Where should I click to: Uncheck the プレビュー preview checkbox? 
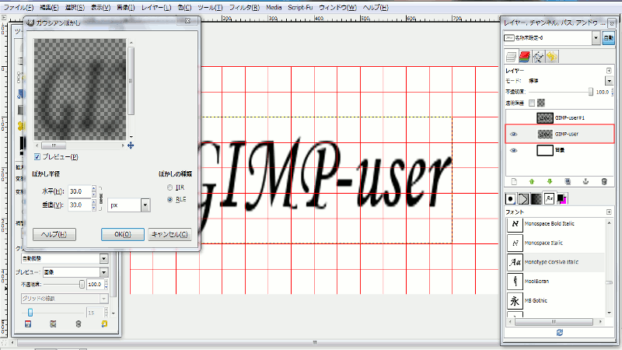click(x=37, y=157)
